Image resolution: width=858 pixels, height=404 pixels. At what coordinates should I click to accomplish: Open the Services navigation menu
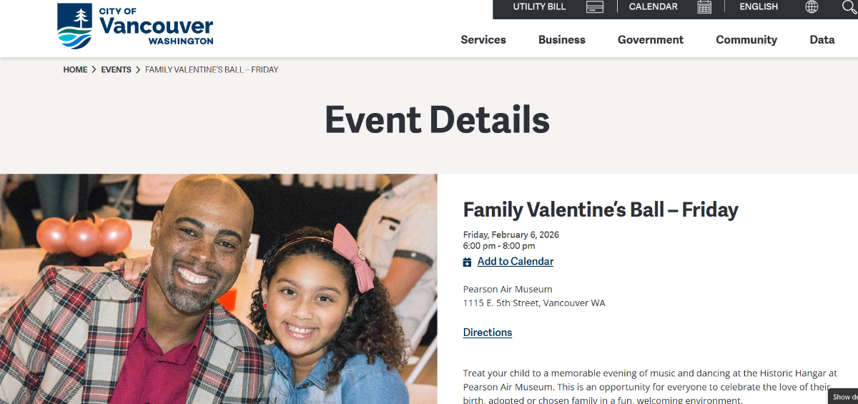(x=483, y=40)
